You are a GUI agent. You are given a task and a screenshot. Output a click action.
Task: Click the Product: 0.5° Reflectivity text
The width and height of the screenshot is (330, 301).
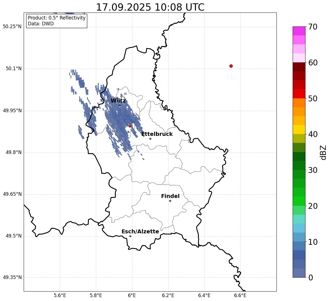pos(57,18)
